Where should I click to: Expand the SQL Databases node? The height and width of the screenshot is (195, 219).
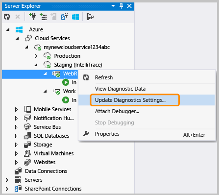click(16, 136)
